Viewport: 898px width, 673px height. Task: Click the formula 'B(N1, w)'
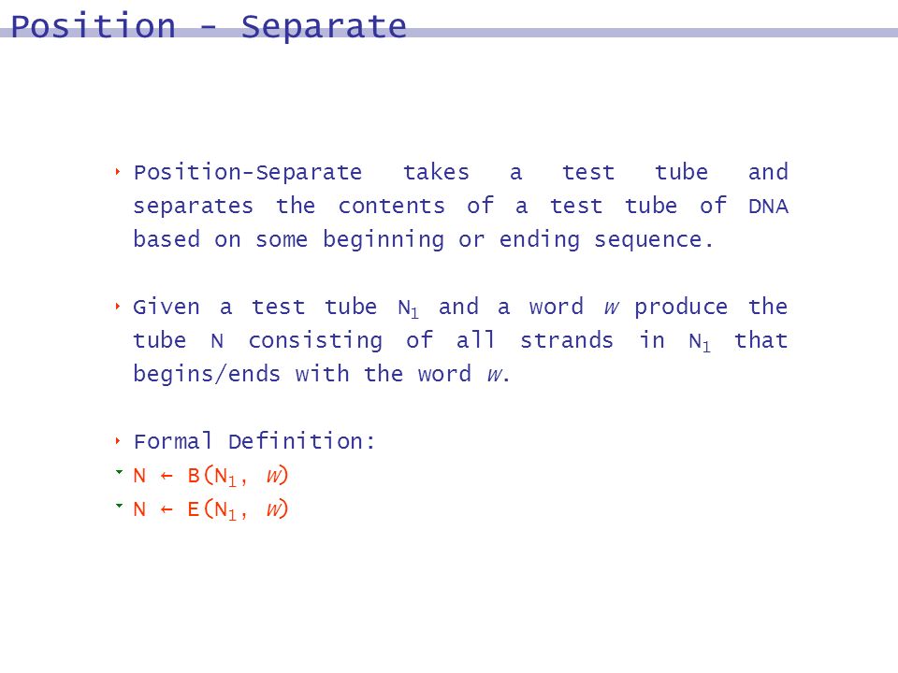[x=238, y=477]
